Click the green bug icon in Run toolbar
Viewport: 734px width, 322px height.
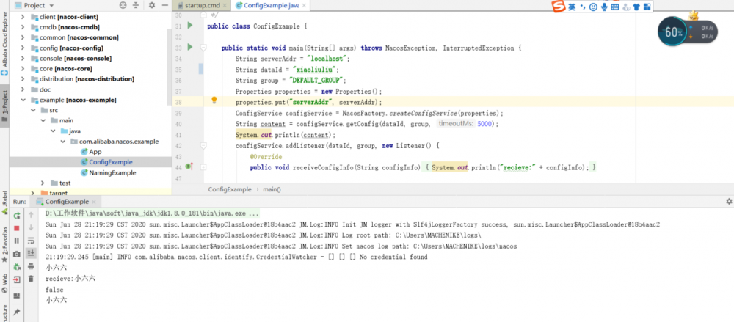(17, 267)
